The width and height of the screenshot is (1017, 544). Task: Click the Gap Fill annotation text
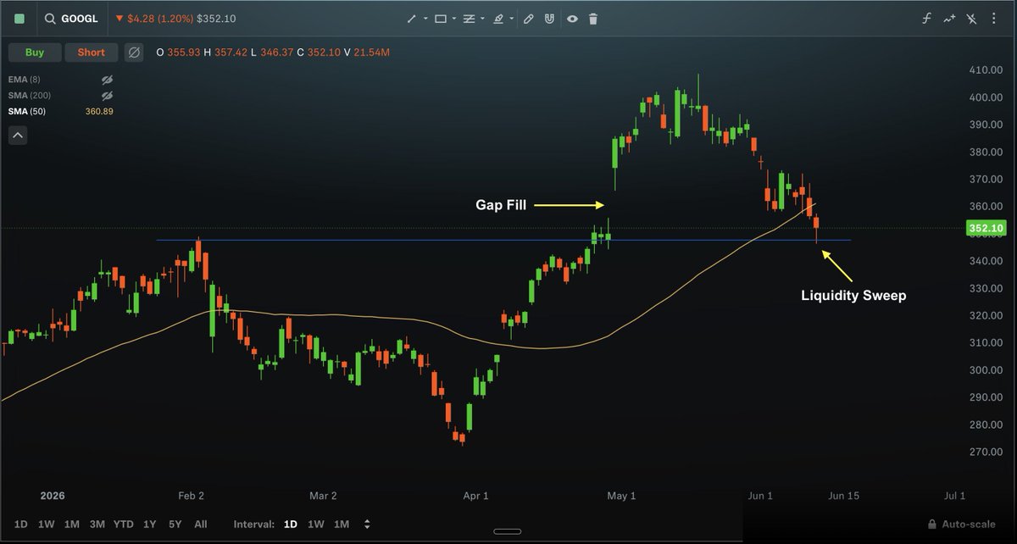click(x=499, y=205)
